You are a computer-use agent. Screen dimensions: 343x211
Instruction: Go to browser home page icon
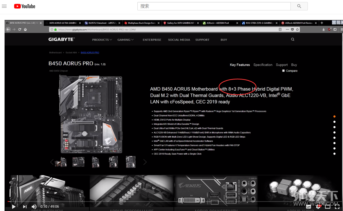tap(25, 29)
